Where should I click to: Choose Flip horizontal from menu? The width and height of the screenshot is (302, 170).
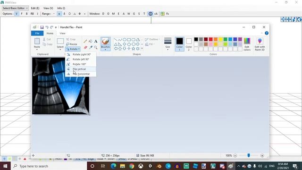pyautogui.click(x=81, y=74)
